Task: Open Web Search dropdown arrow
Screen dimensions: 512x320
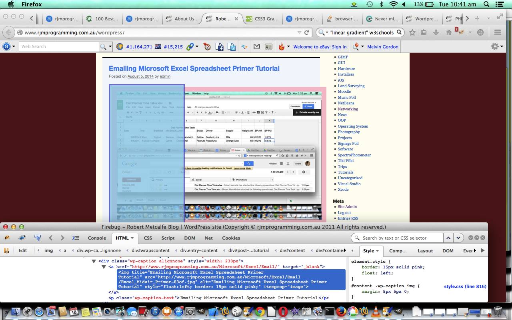Action: pos(110,46)
